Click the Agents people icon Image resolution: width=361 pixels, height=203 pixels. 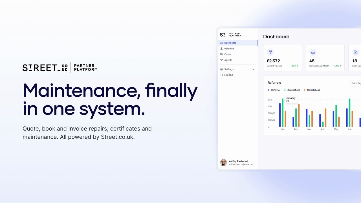tap(221, 60)
